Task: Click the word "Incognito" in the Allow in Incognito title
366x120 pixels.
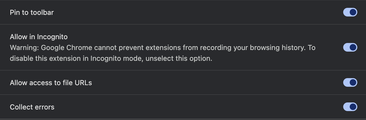Action: 52,36
